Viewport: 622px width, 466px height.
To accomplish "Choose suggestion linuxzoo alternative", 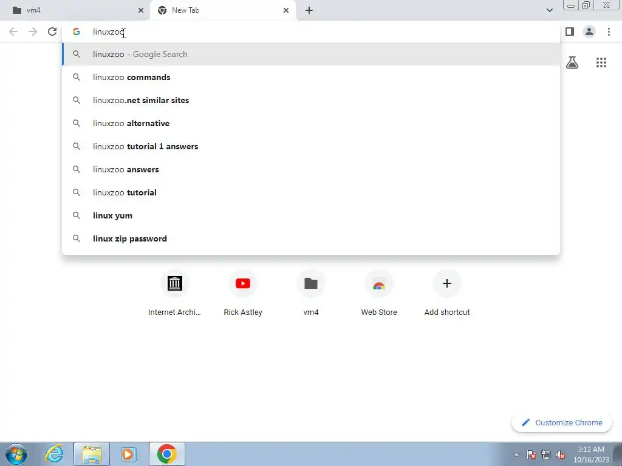I will coord(311,123).
